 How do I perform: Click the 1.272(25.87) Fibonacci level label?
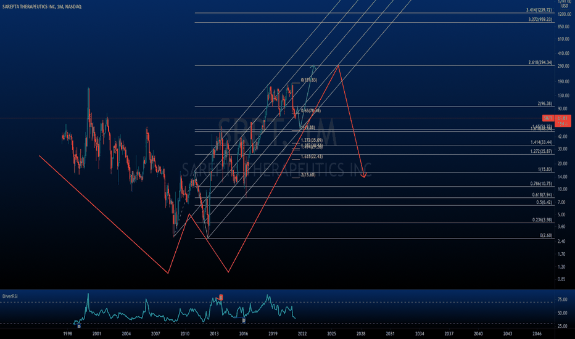click(541, 152)
